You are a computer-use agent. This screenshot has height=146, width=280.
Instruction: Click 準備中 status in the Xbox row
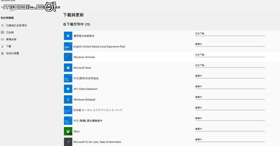pyautogui.click(x=198, y=129)
